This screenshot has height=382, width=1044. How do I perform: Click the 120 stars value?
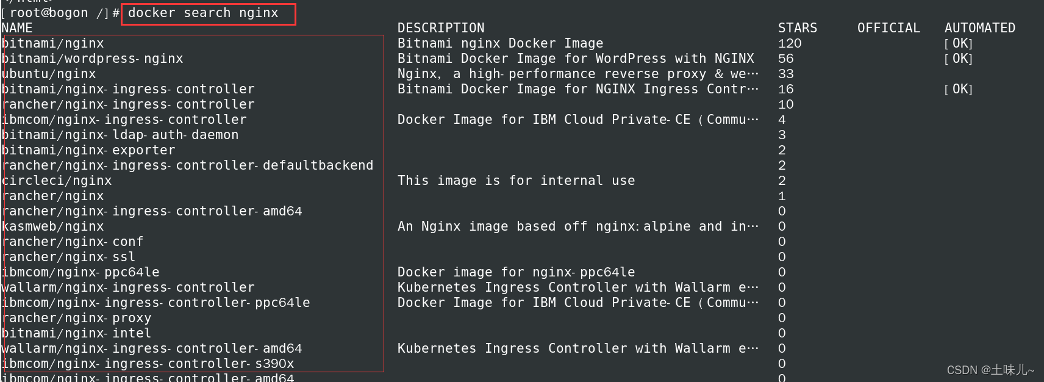tap(790, 43)
